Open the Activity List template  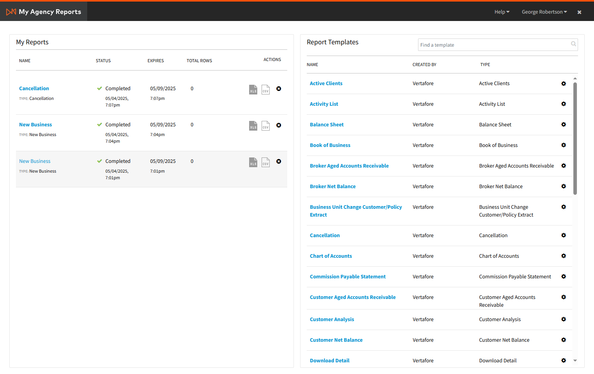[x=324, y=104]
